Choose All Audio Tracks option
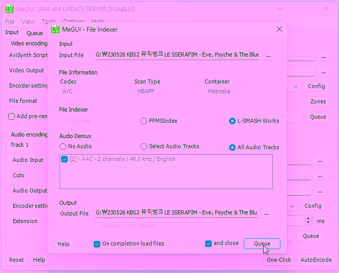This screenshot has width=339, height=273. (254, 147)
